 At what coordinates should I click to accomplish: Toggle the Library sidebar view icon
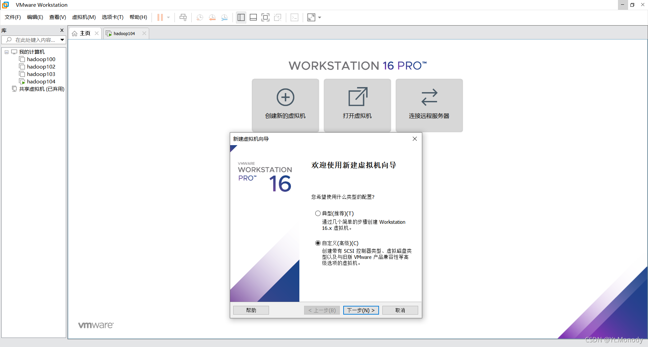pyautogui.click(x=241, y=17)
